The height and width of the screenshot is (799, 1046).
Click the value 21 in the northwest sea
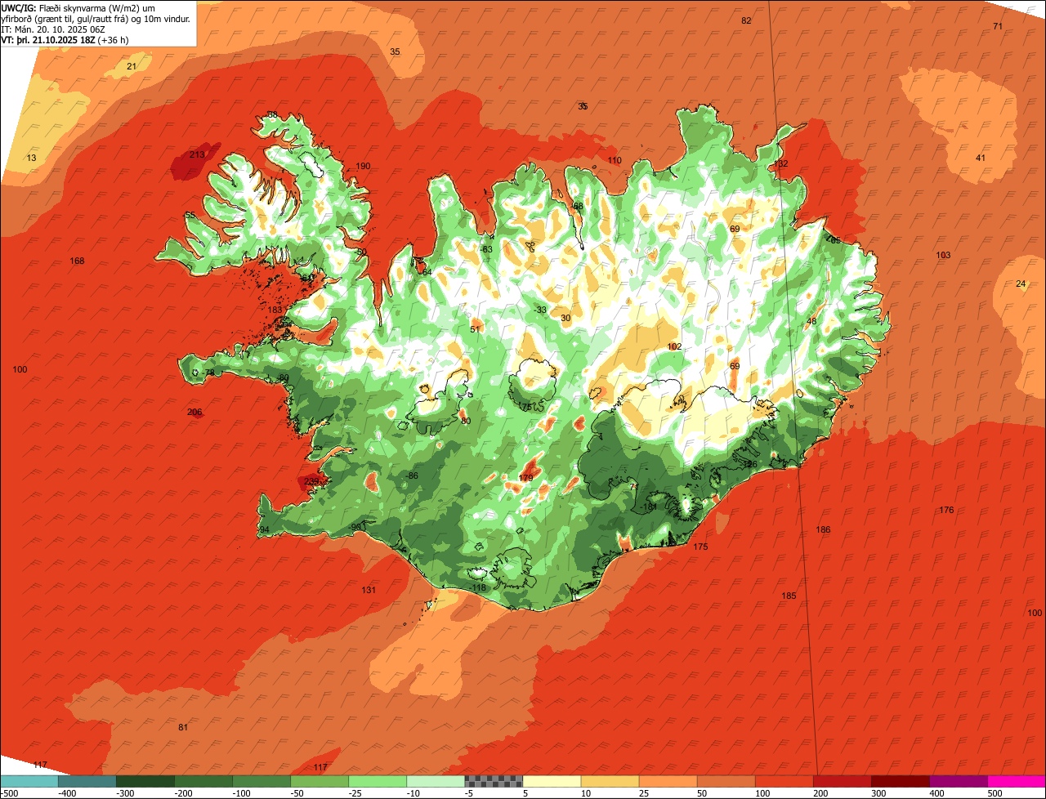point(132,66)
